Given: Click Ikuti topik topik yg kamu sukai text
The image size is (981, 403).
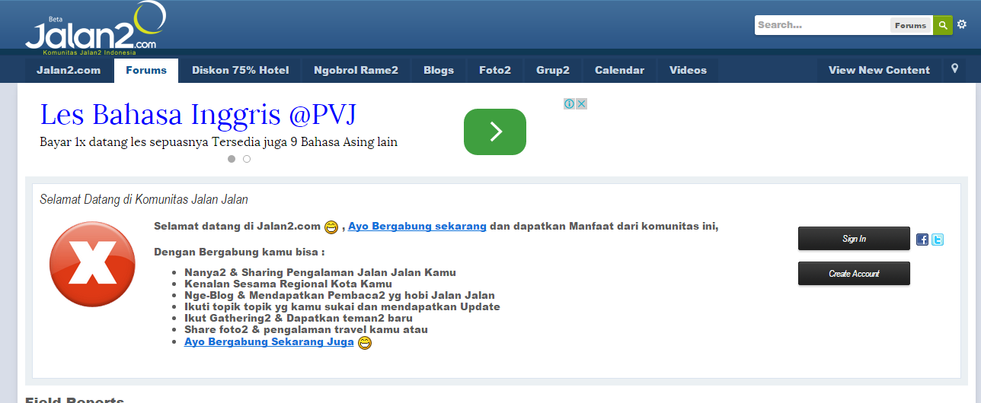Looking at the screenshot, I should pyautogui.click(x=342, y=306).
